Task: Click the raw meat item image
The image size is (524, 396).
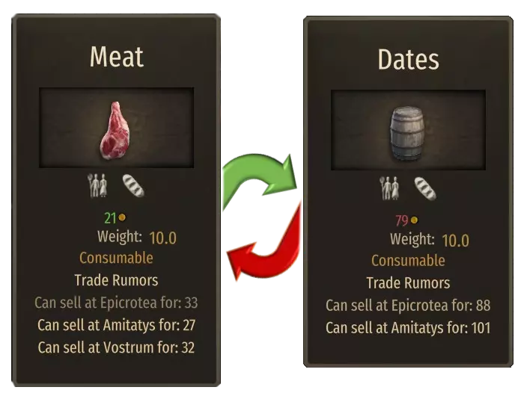Action: [x=115, y=131]
